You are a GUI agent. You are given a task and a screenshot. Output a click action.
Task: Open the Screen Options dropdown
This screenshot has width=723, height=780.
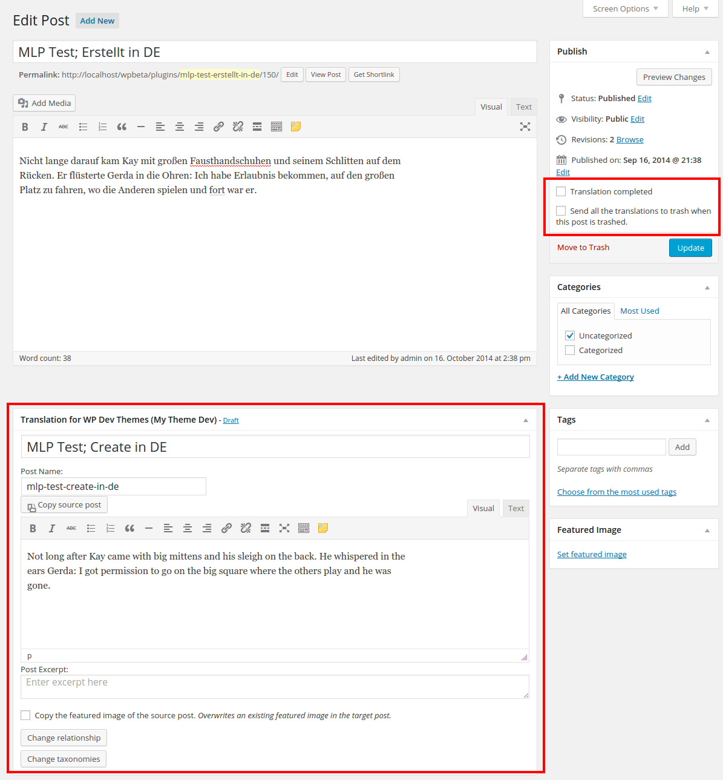point(625,8)
